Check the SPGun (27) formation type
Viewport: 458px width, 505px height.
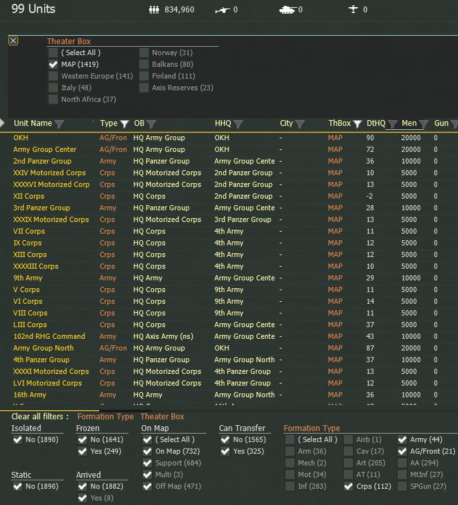402,486
